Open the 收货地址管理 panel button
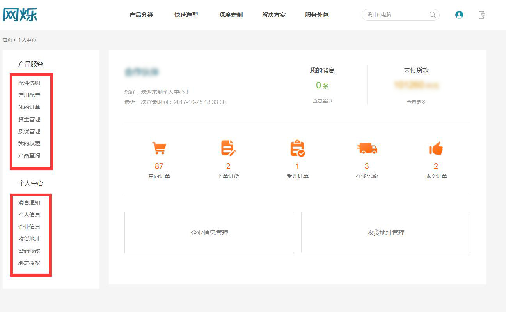The width and height of the screenshot is (506, 312). (x=385, y=233)
